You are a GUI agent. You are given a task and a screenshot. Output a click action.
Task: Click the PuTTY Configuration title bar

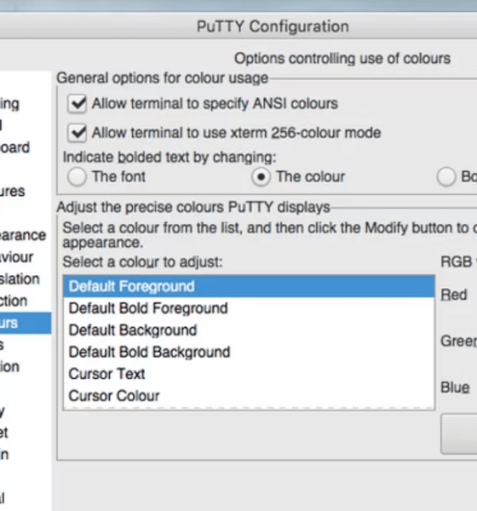tap(273, 26)
